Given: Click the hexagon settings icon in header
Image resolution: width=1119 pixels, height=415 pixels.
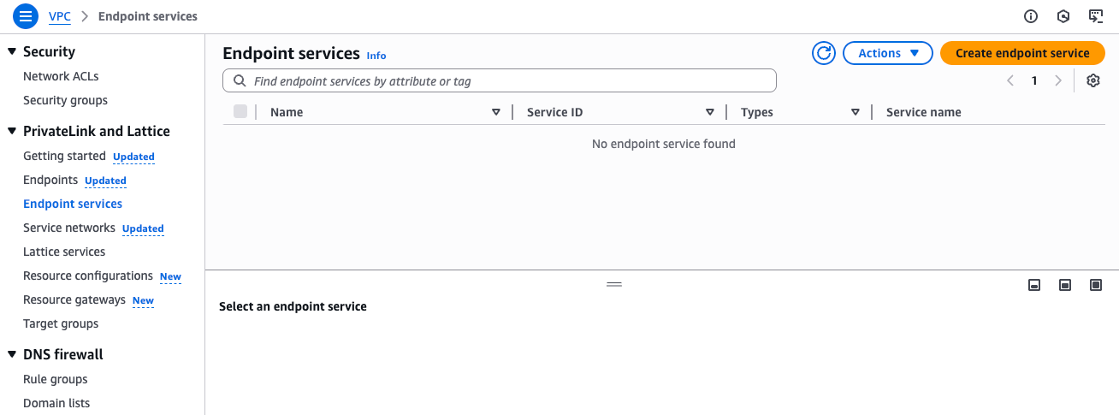Looking at the screenshot, I should [x=1063, y=16].
